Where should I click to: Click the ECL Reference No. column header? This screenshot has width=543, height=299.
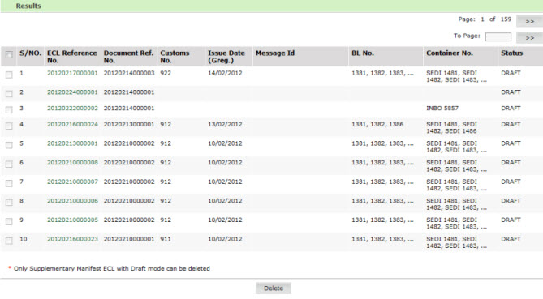72,57
